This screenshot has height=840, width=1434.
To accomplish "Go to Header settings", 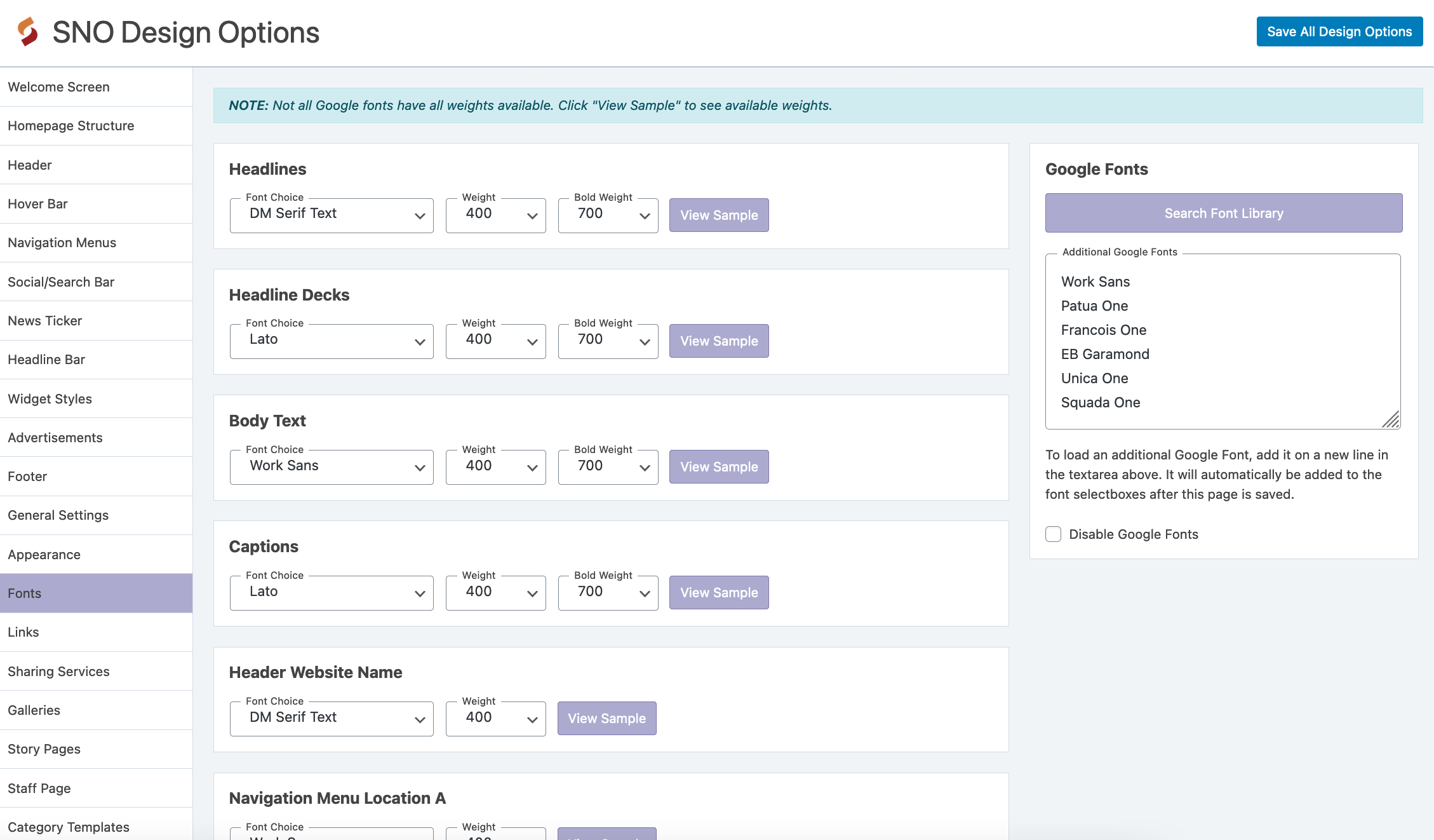I will [96, 165].
